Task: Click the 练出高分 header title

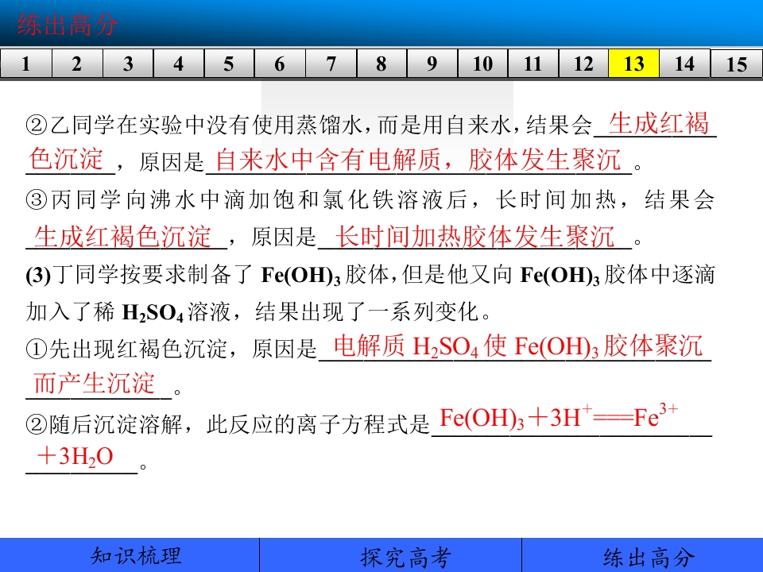Action: 67,25
